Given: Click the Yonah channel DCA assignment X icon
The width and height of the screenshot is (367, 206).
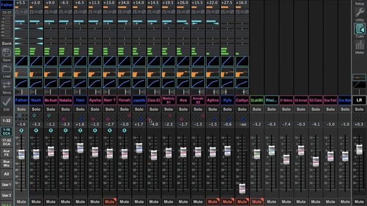Looking at the screenshot, I should (x=124, y=130).
